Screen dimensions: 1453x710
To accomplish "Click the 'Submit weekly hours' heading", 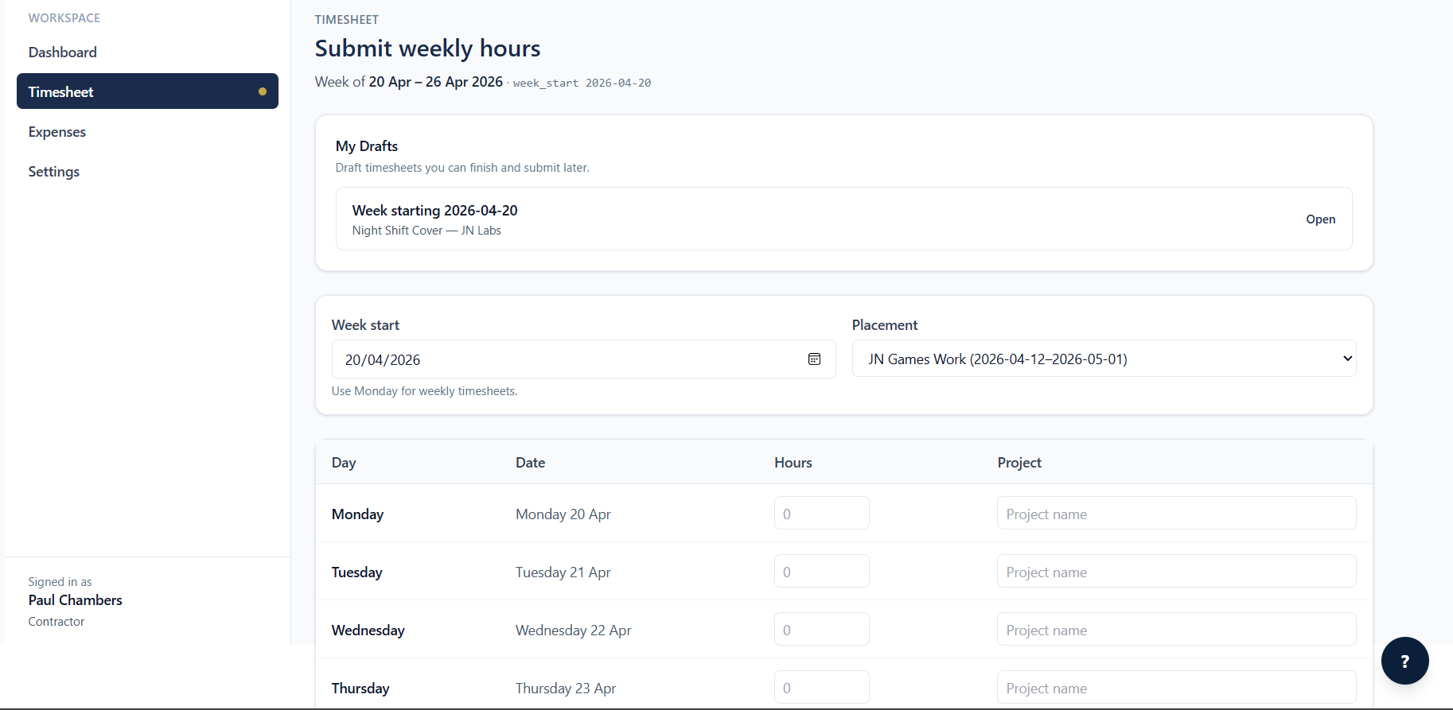I will coord(428,48).
